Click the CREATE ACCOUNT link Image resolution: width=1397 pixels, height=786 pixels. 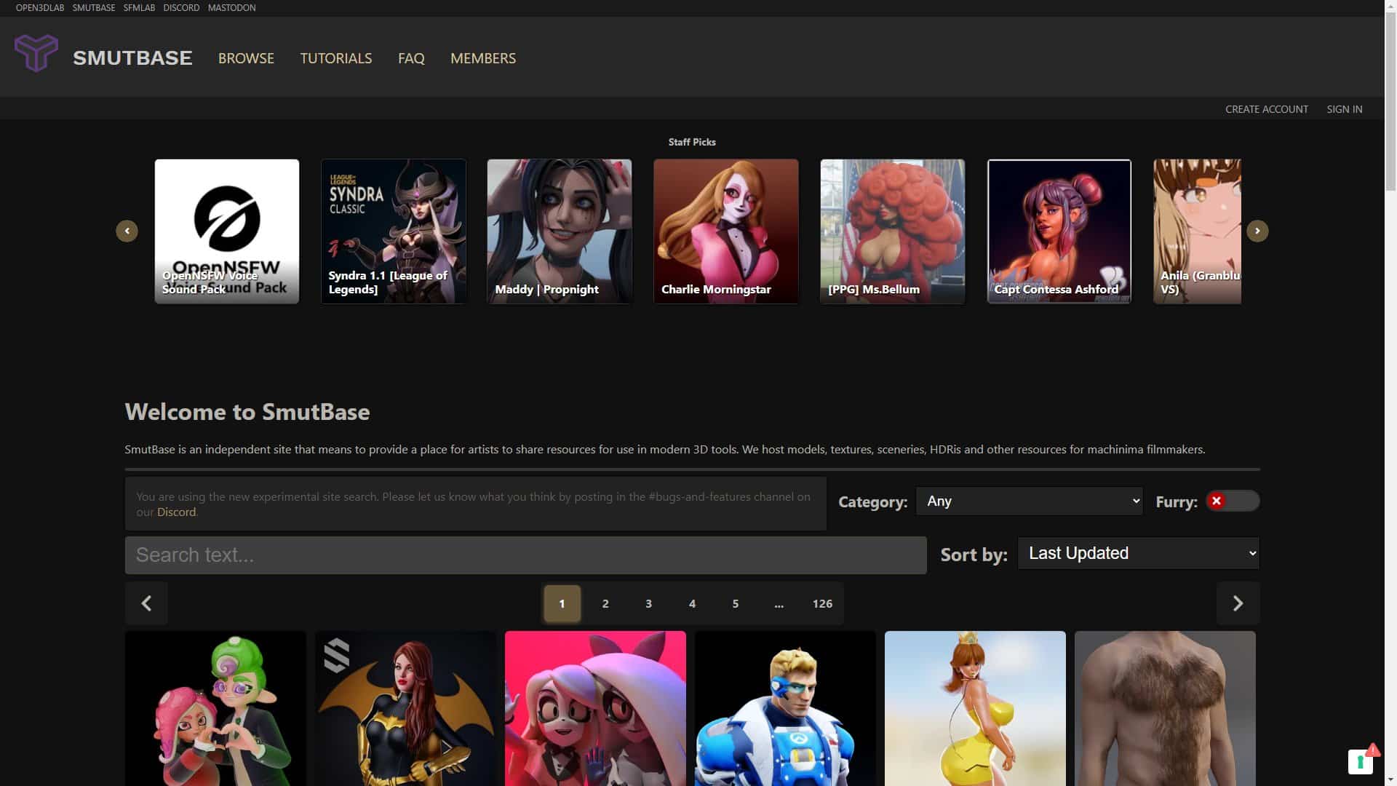click(1266, 109)
